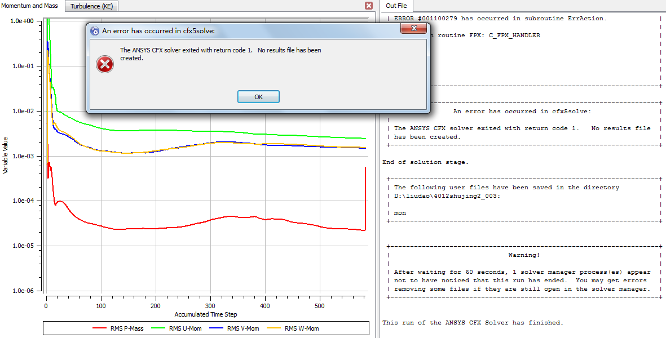This screenshot has width=666, height=338.
Task: Click the D:\liudao directory path in output
Action: coord(447,196)
